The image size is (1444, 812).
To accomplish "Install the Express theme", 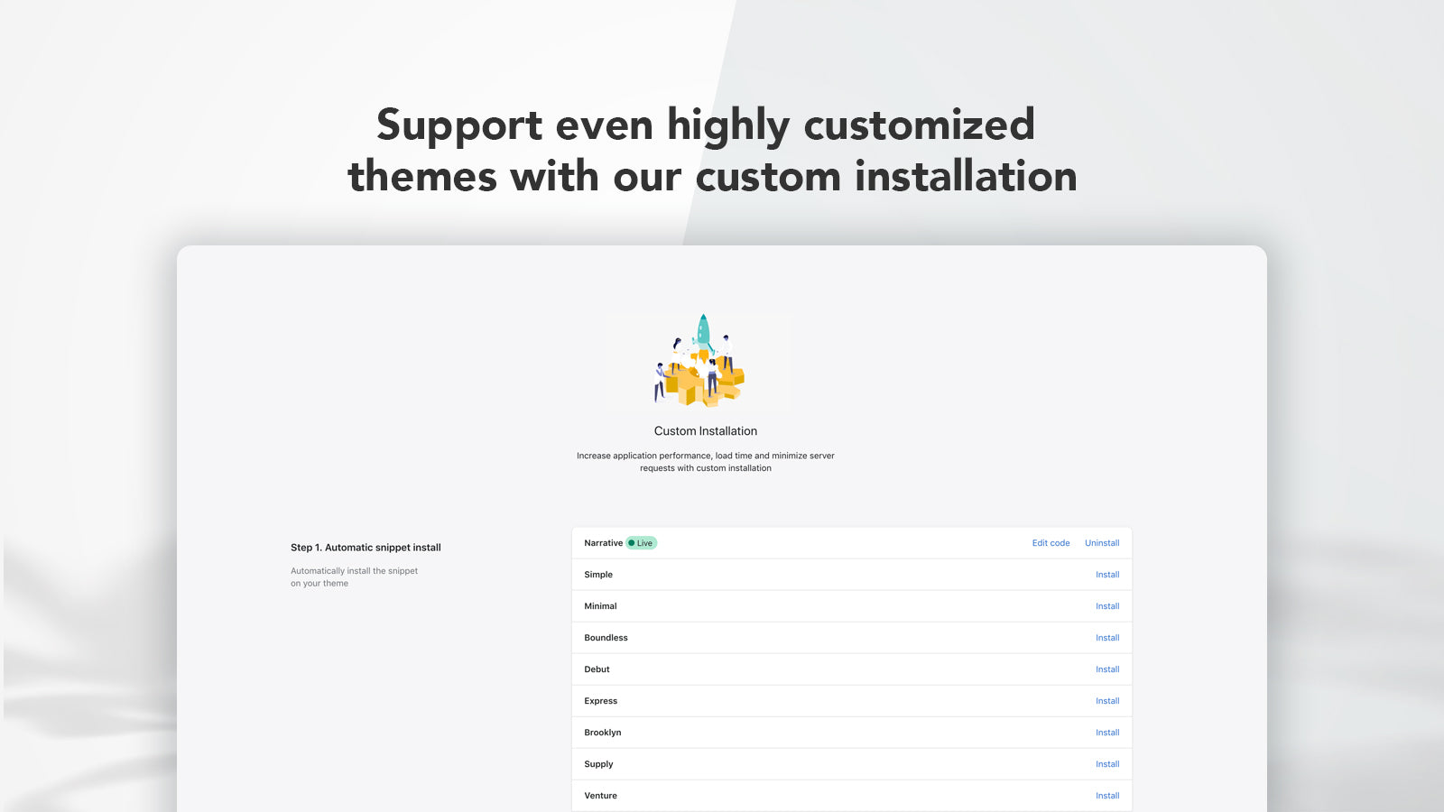I will tap(1107, 700).
